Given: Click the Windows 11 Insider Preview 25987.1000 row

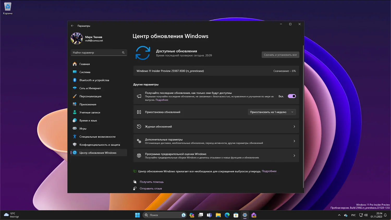Looking at the screenshot, I should coord(216,71).
